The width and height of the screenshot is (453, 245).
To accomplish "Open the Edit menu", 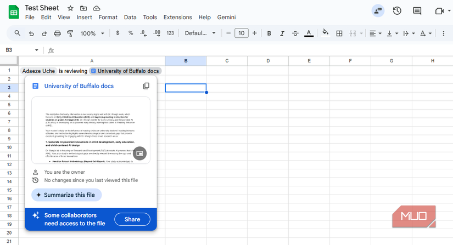I will tap(46, 18).
